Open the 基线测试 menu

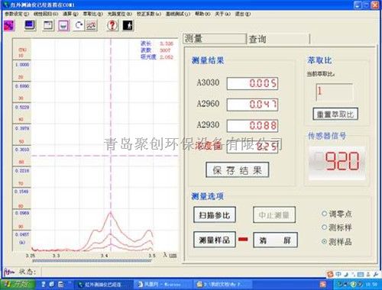(178, 14)
